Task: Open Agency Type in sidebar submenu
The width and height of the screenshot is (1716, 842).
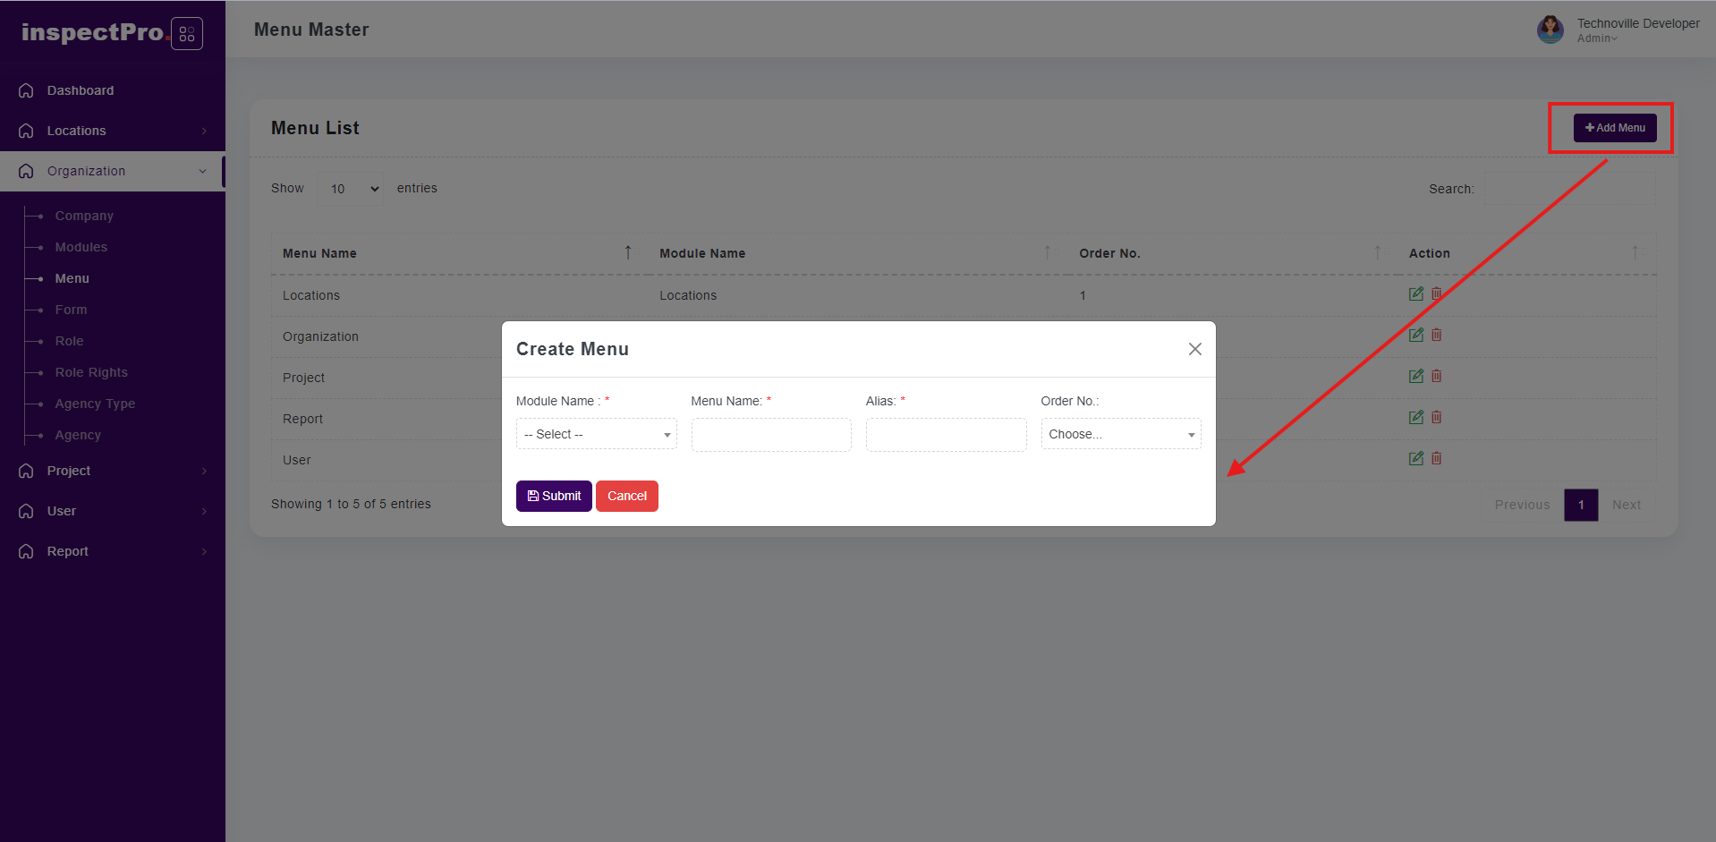Action: 95,404
